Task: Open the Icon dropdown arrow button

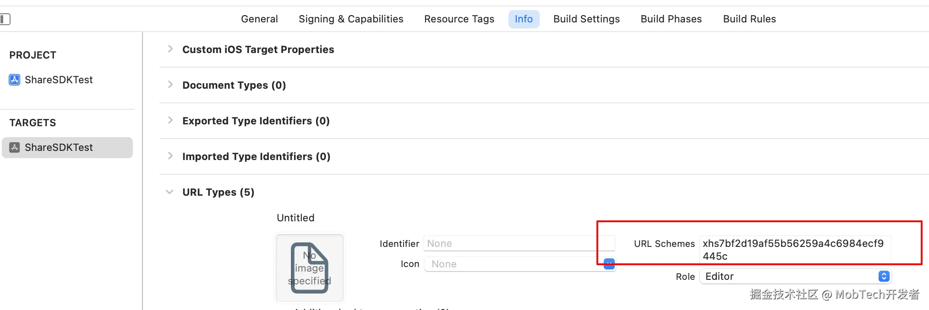Action: (609, 264)
